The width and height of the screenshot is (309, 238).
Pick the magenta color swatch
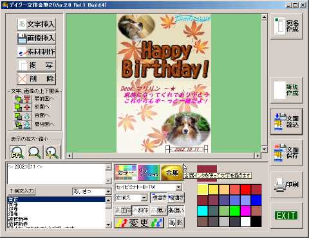click(x=245, y=211)
